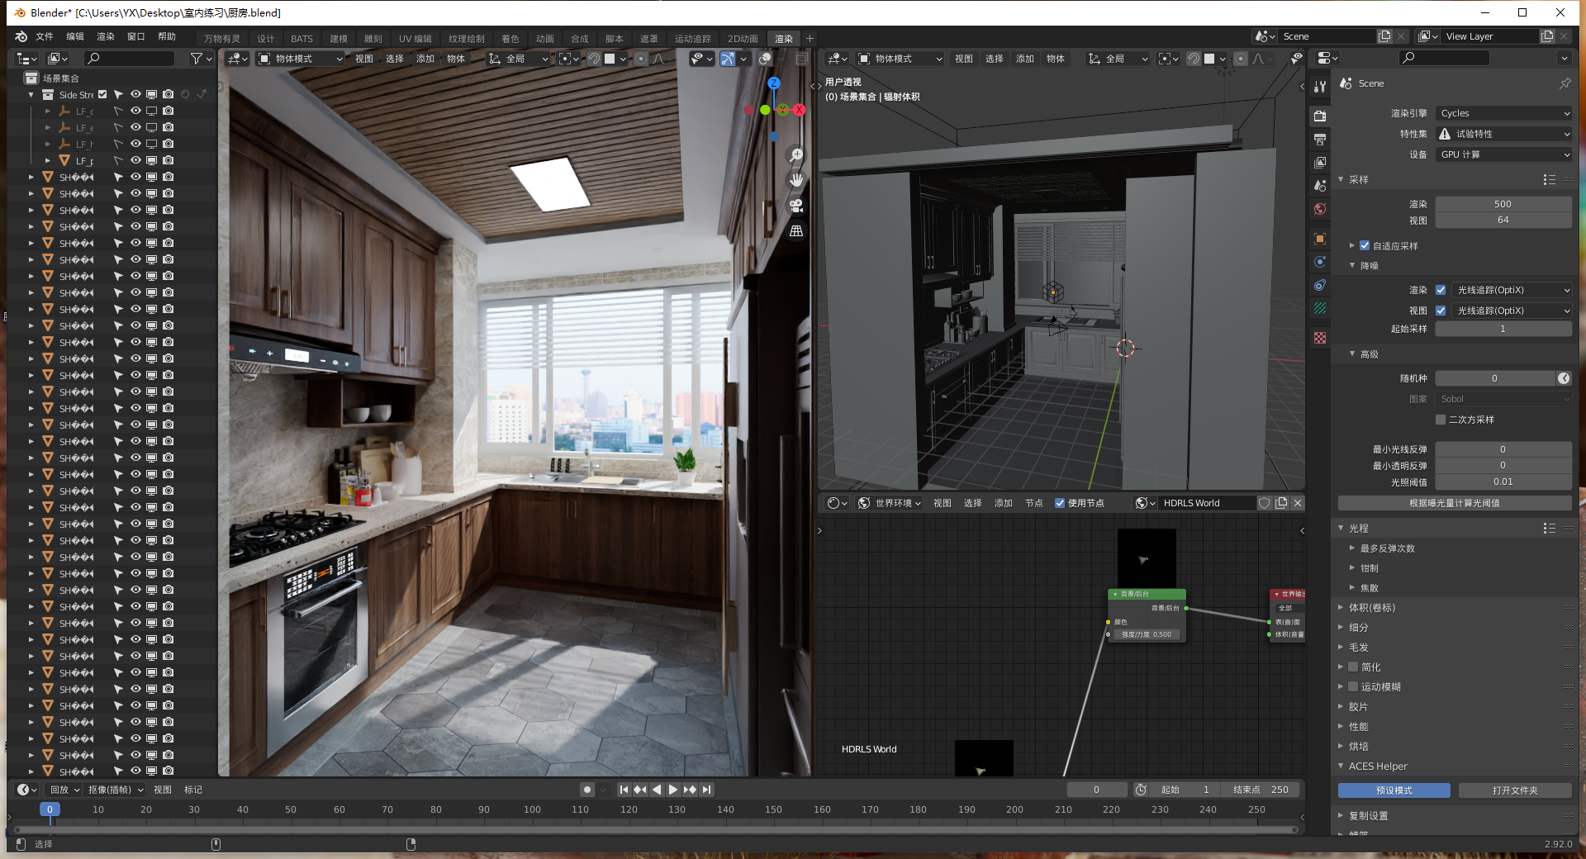Click the timeline play forward button
Image resolution: width=1586 pixels, height=859 pixels.
673,790
